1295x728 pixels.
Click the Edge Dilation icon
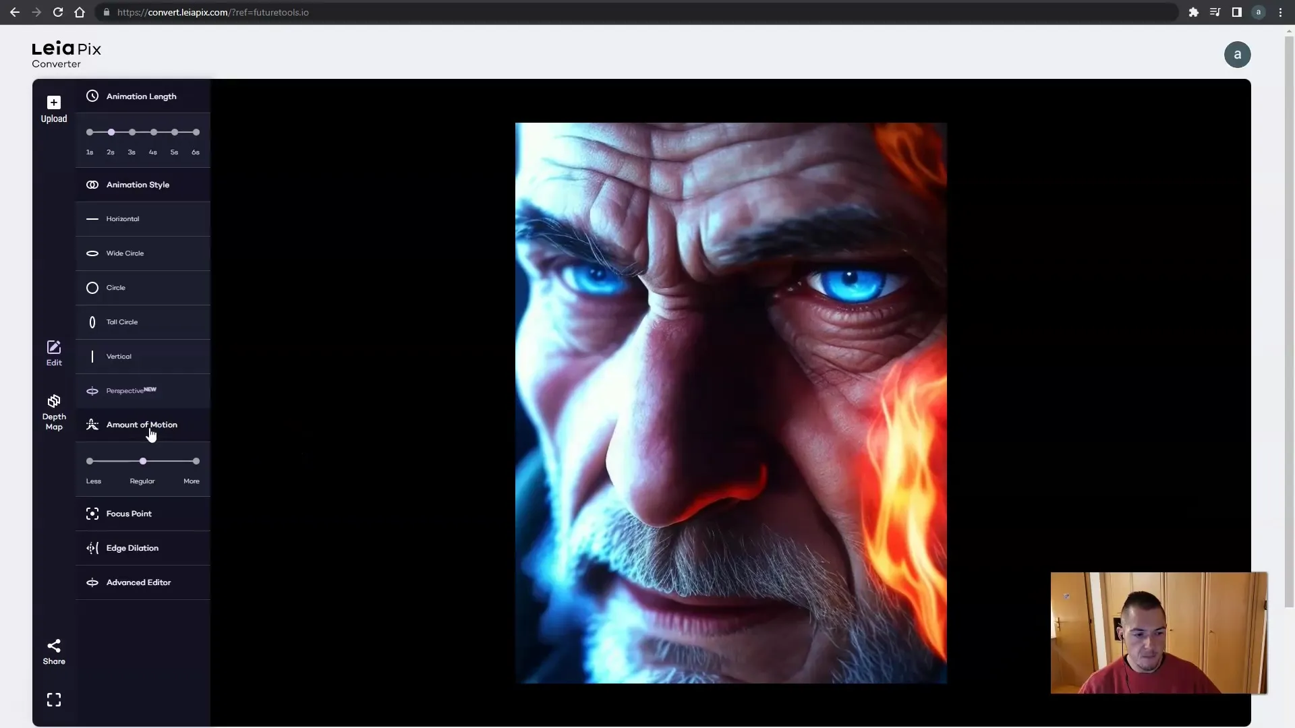92,547
